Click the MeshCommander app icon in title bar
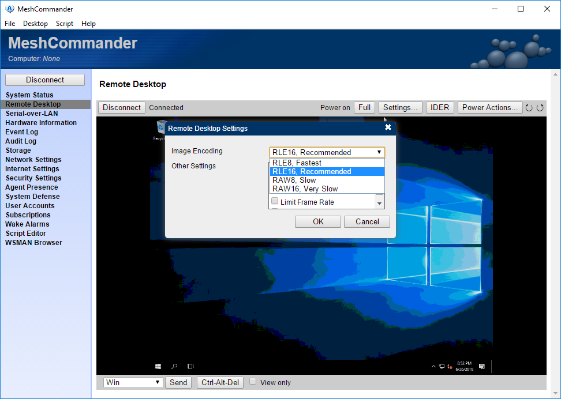This screenshot has height=399, width=561. [x=10, y=9]
